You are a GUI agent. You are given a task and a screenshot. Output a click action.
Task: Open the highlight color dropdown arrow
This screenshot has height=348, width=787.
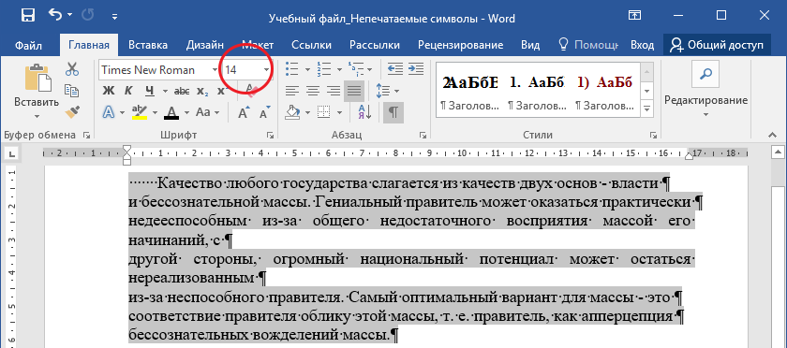tap(155, 112)
